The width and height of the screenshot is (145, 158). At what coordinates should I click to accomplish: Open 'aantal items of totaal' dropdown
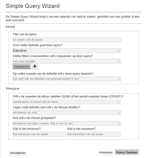coord(67,102)
